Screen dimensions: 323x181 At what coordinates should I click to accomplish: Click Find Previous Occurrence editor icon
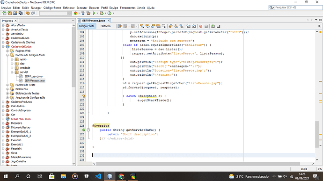click(147, 26)
